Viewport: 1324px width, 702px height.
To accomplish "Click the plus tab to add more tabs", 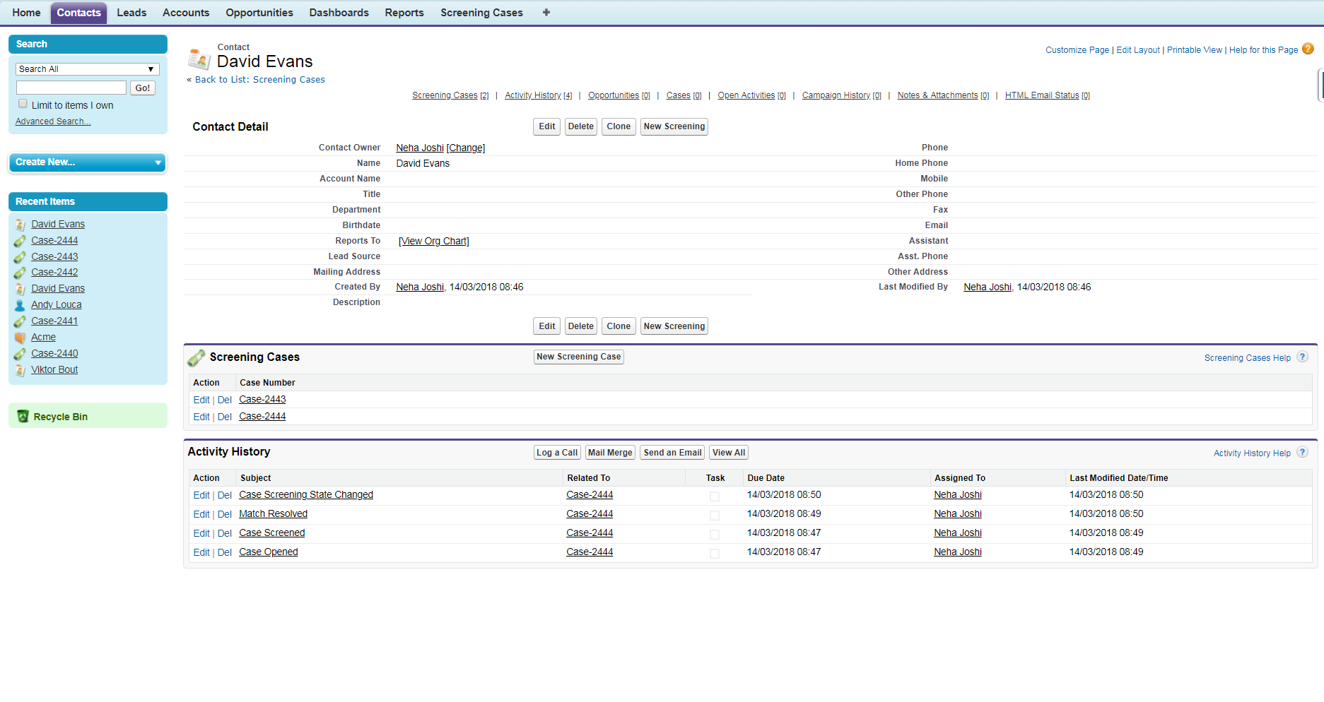I will point(545,12).
